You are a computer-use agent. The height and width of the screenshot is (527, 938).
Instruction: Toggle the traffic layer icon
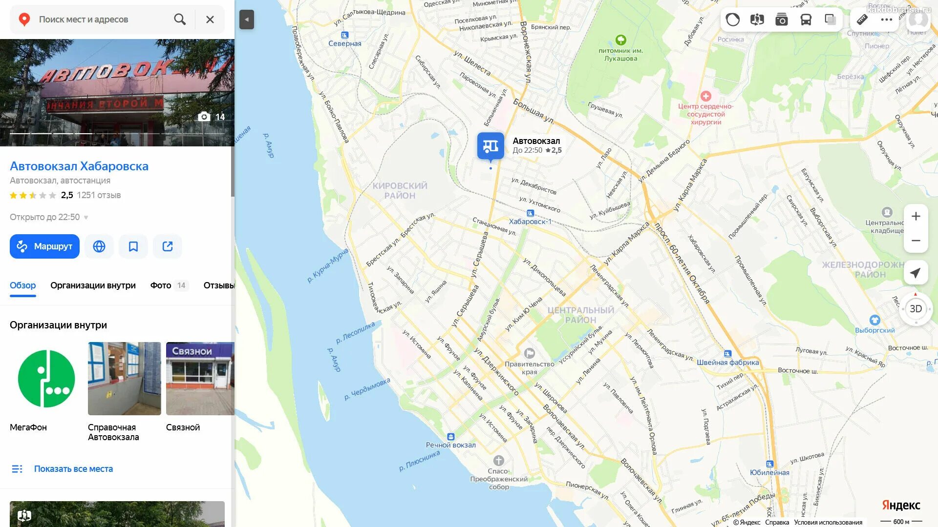[733, 20]
